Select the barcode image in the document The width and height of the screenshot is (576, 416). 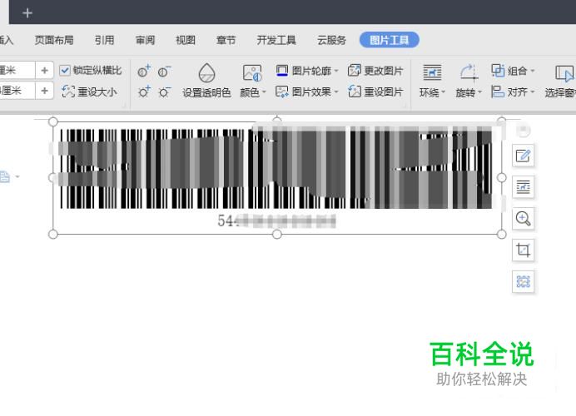pos(277,177)
